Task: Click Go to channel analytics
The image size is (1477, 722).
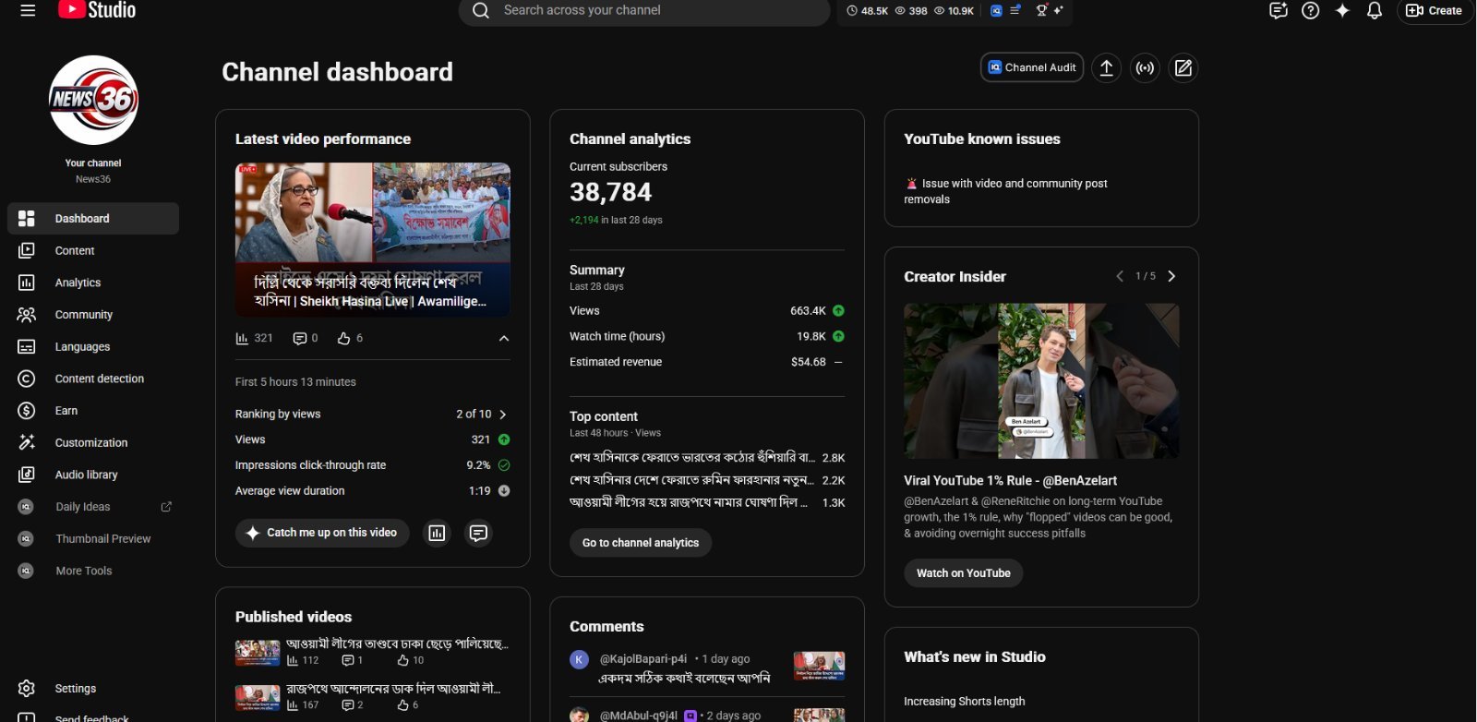Action: coord(641,543)
